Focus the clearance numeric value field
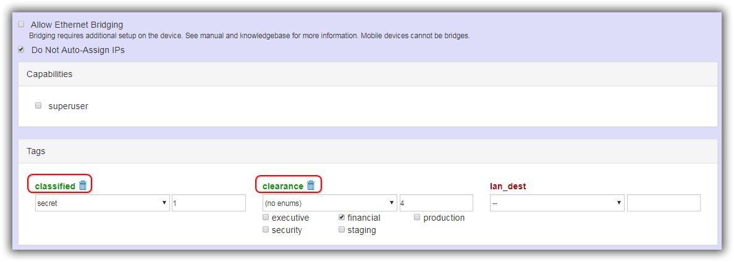The width and height of the screenshot is (734, 262). point(436,203)
